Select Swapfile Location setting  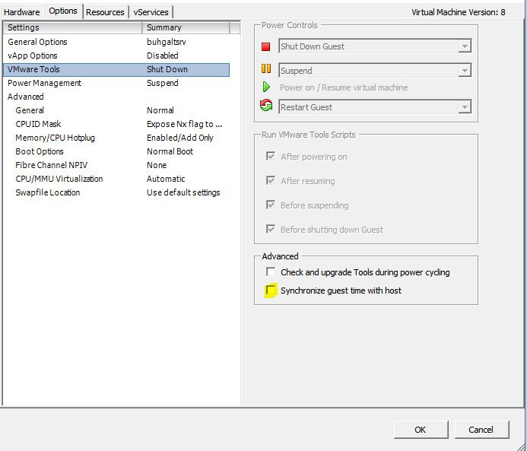coord(116,192)
